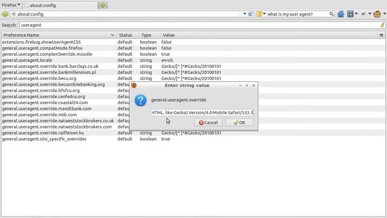Open the Firefox application menu
Screen dimensions: 387x218
pos(11,5)
